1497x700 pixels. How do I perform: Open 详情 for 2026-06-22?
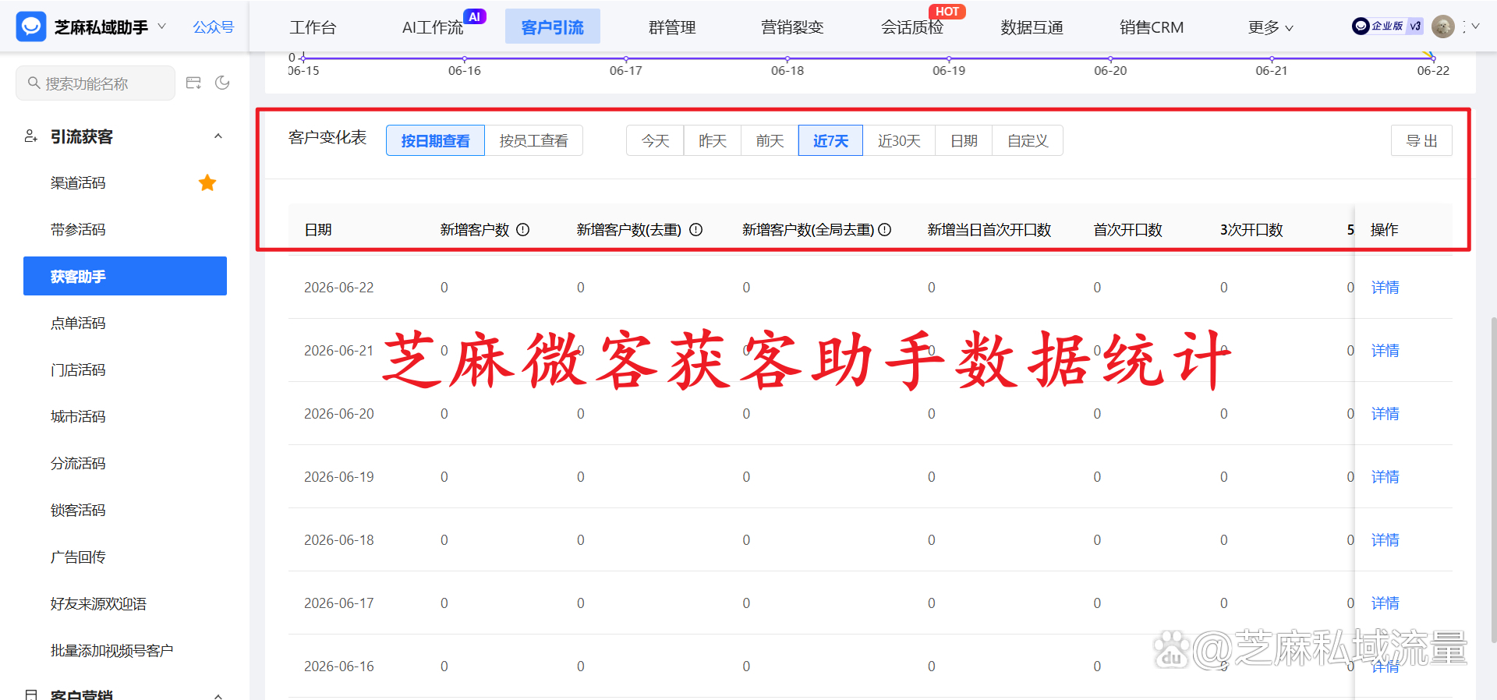(1385, 287)
